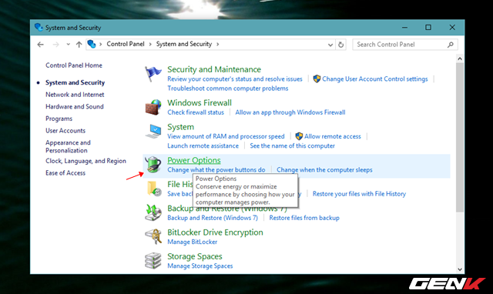The image size is (493, 294).
Task: Open Security and Maintenance heading
Action: 214,69
